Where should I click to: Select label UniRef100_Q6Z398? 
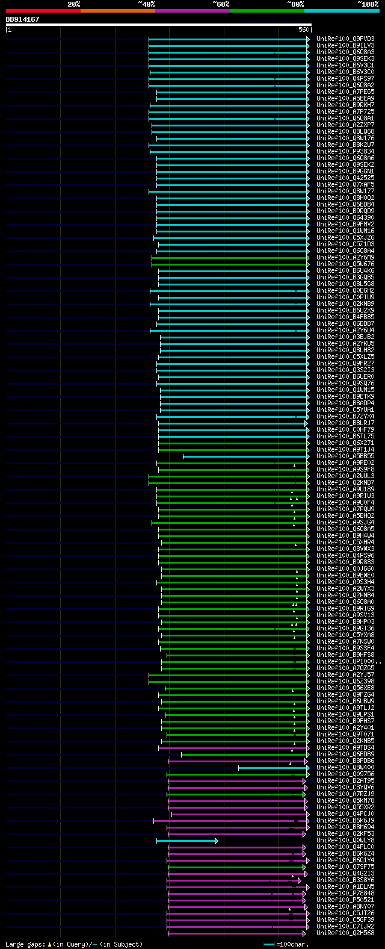point(345,682)
